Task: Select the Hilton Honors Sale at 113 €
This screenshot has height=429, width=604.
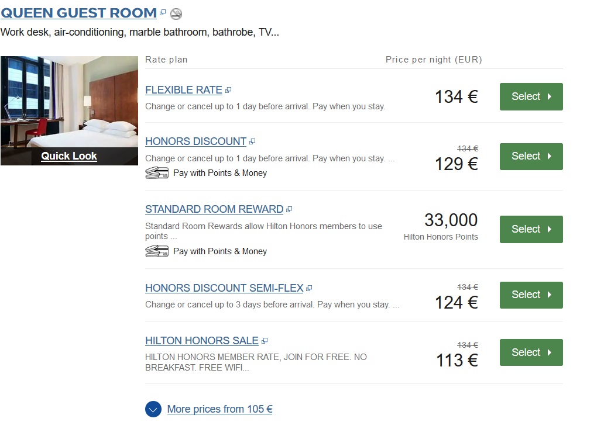Action: coord(531,352)
